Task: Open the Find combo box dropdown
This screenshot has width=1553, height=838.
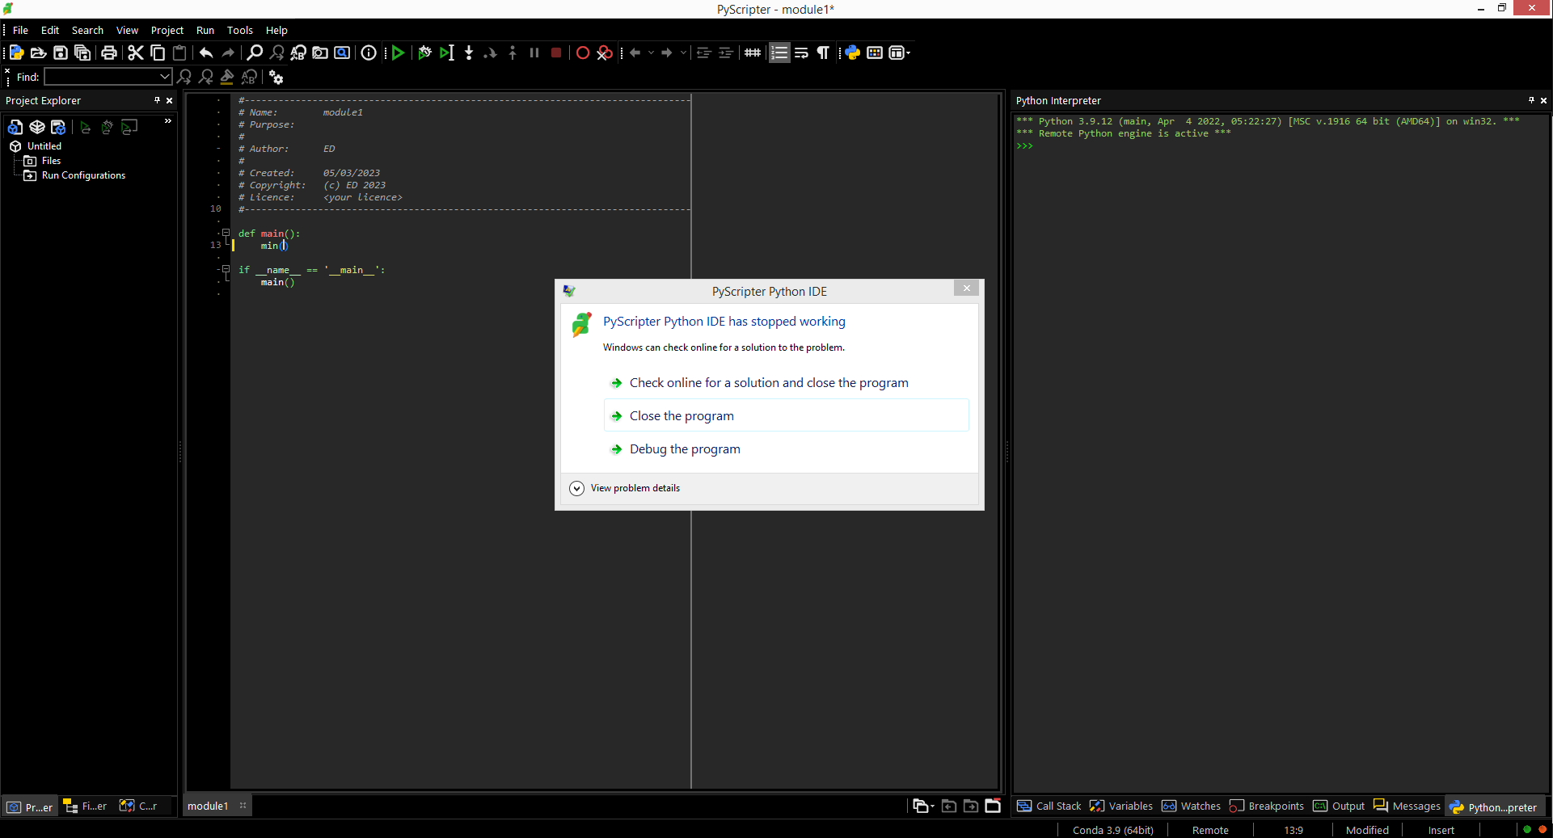Action: pyautogui.click(x=166, y=77)
